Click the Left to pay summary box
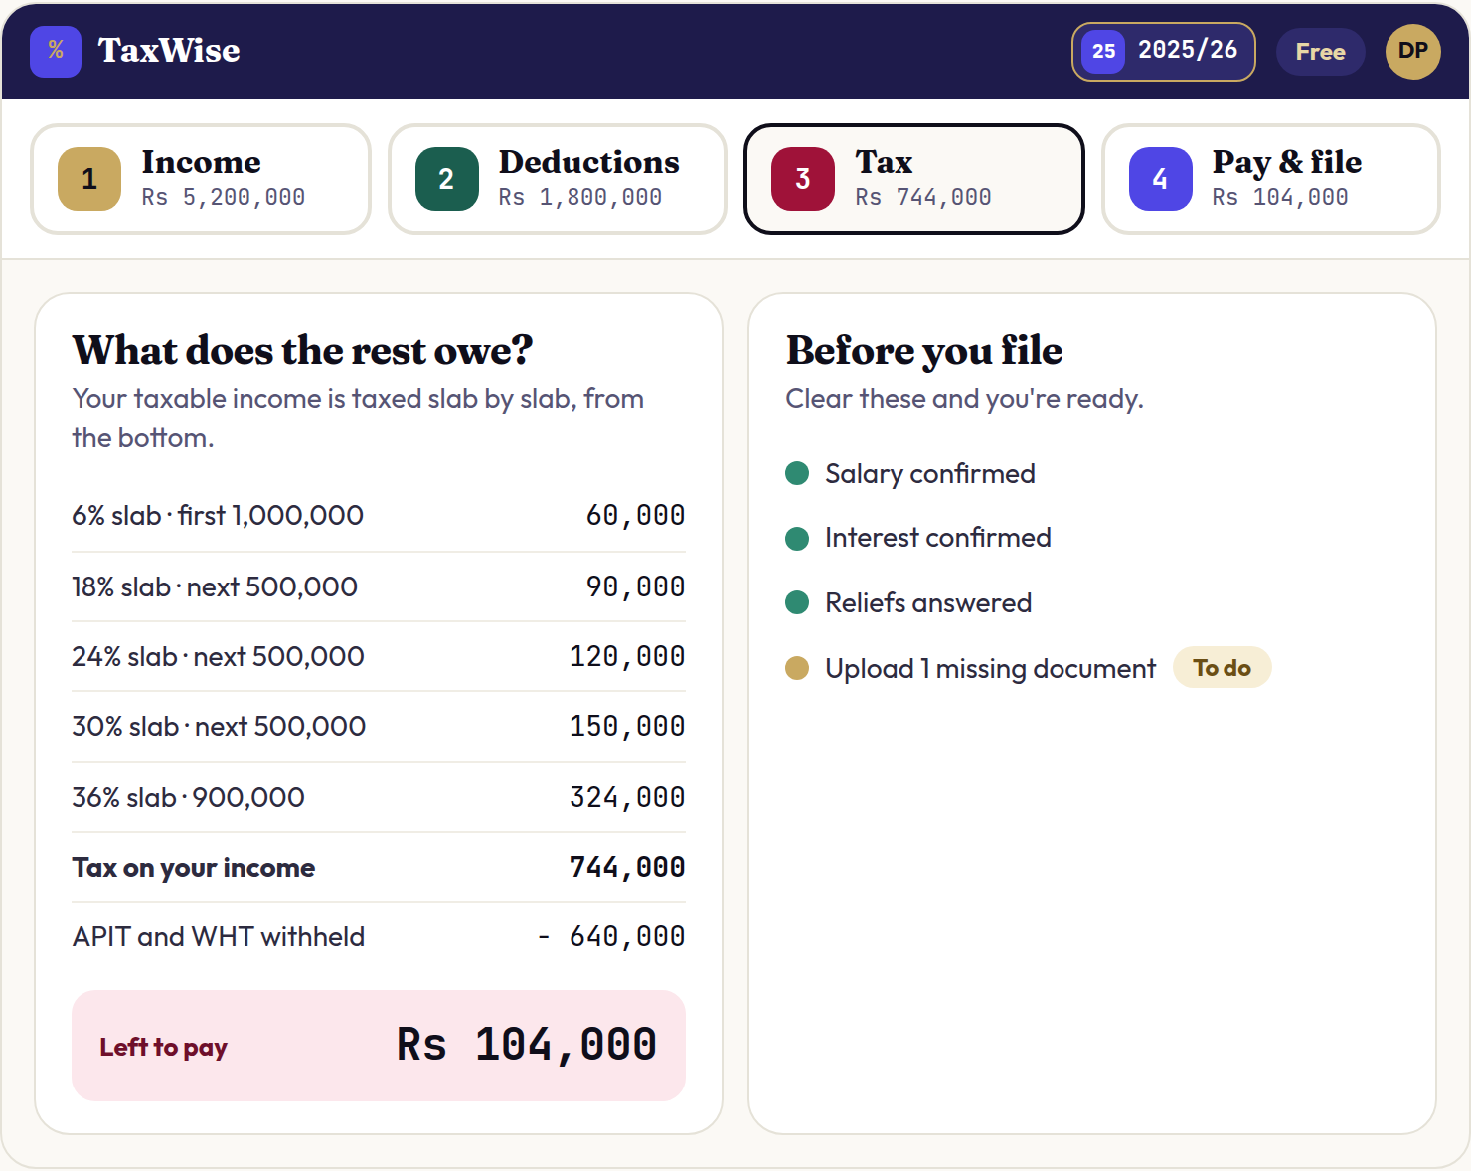The height and width of the screenshot is (1171, 1471). coord(378,1046)
